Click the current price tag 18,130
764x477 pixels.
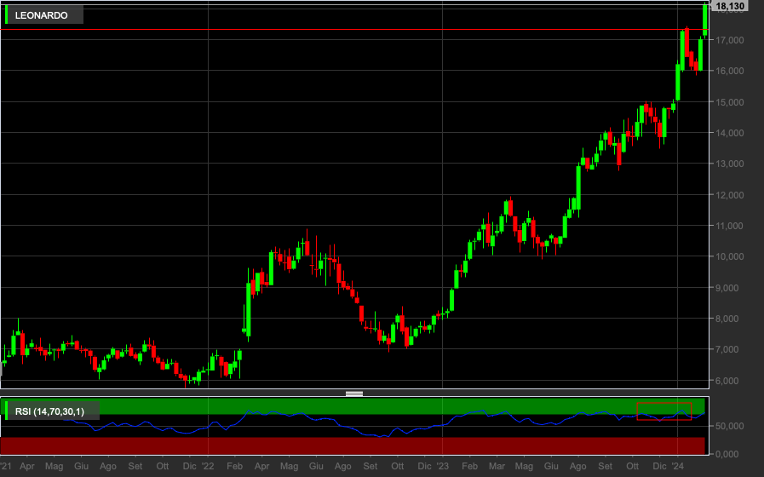[730, 6]
